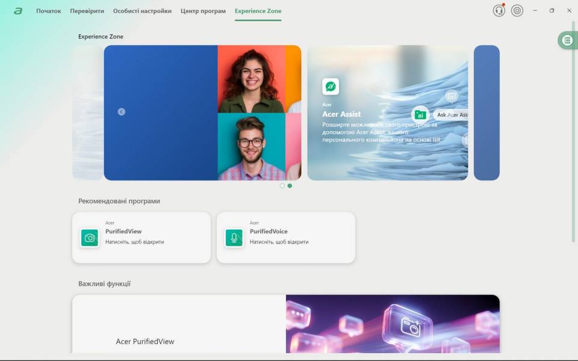Click the green ai folder icon

point(420,114)
